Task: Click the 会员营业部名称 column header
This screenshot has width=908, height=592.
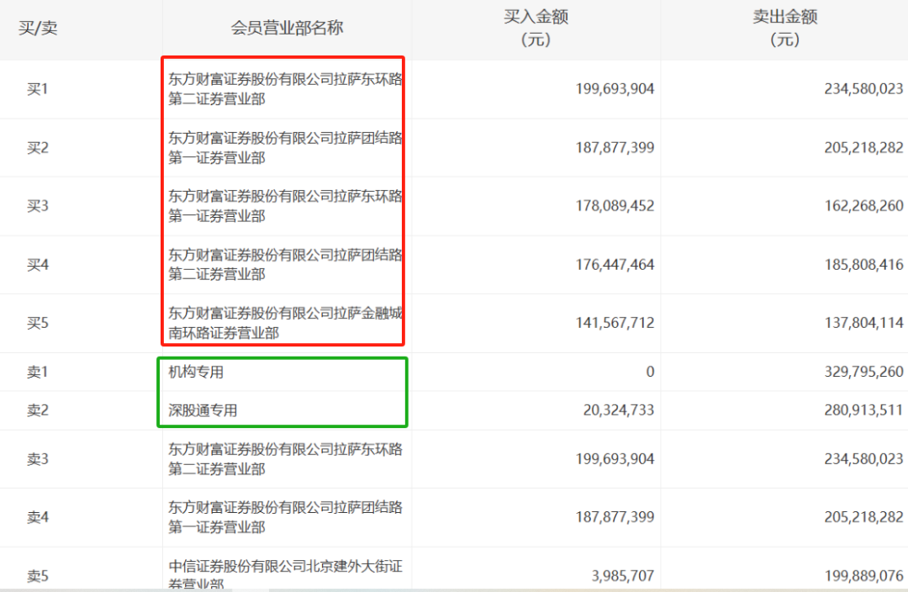Action: pos(288,28)
